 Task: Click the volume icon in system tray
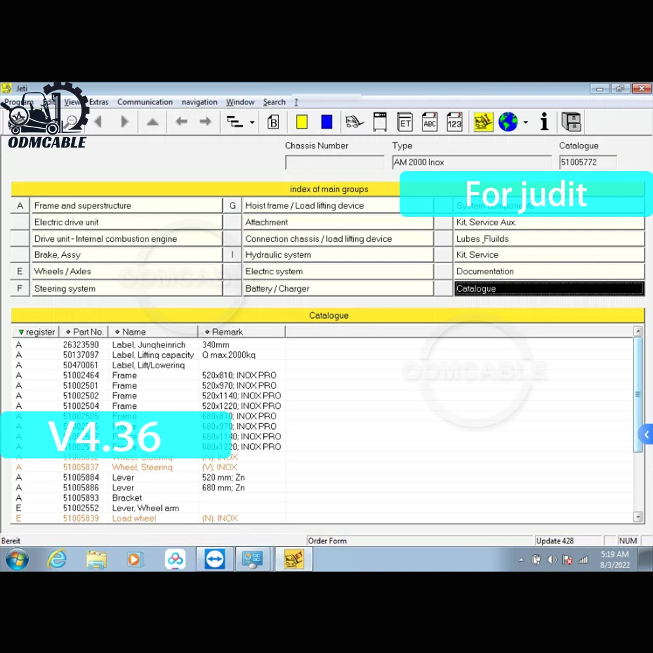coord(552,560)
